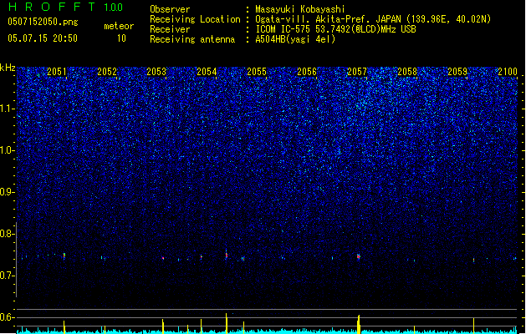
Task: Click the 'Receiving Location' label
Action: coord(195,19)
